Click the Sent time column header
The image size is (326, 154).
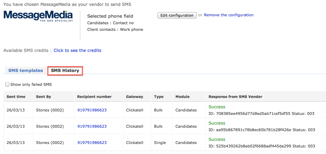pos(16,97)
